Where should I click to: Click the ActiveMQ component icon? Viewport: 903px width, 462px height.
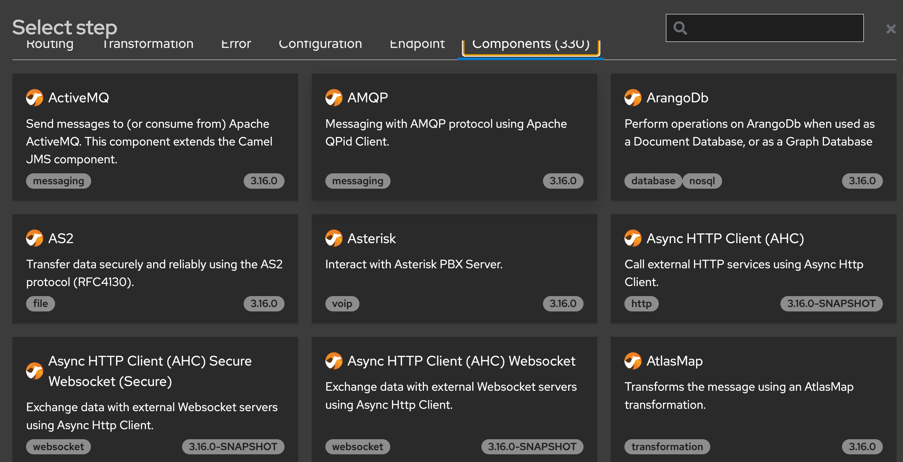coord(34,98)
